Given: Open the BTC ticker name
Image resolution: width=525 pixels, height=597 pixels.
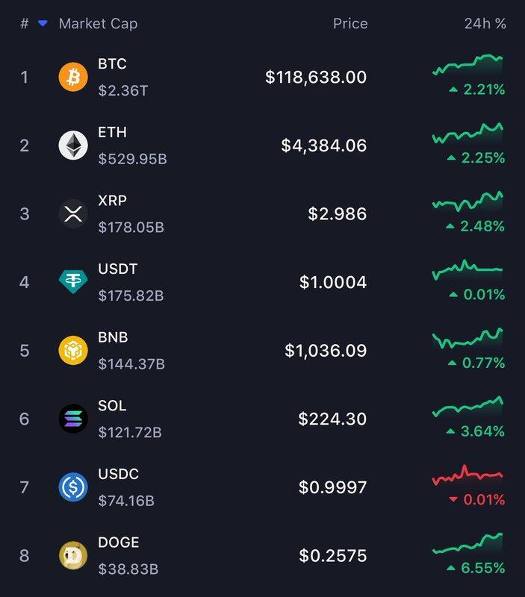Looking at the screenshot, I should [112, 64].
